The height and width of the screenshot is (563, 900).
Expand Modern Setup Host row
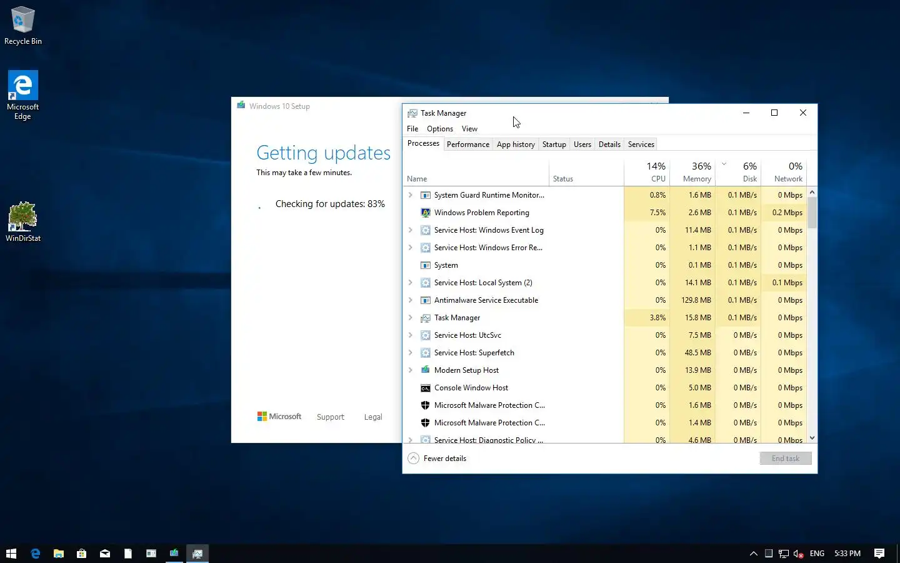point(411,370)
